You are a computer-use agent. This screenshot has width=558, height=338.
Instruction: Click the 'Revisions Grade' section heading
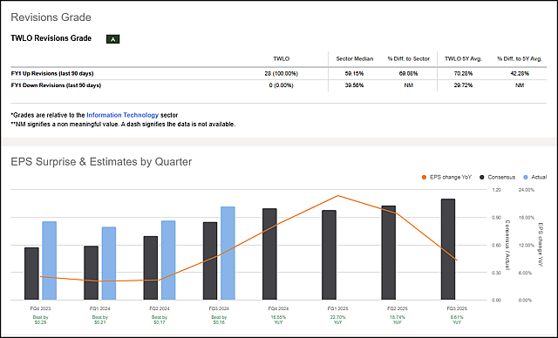[51, 17]
